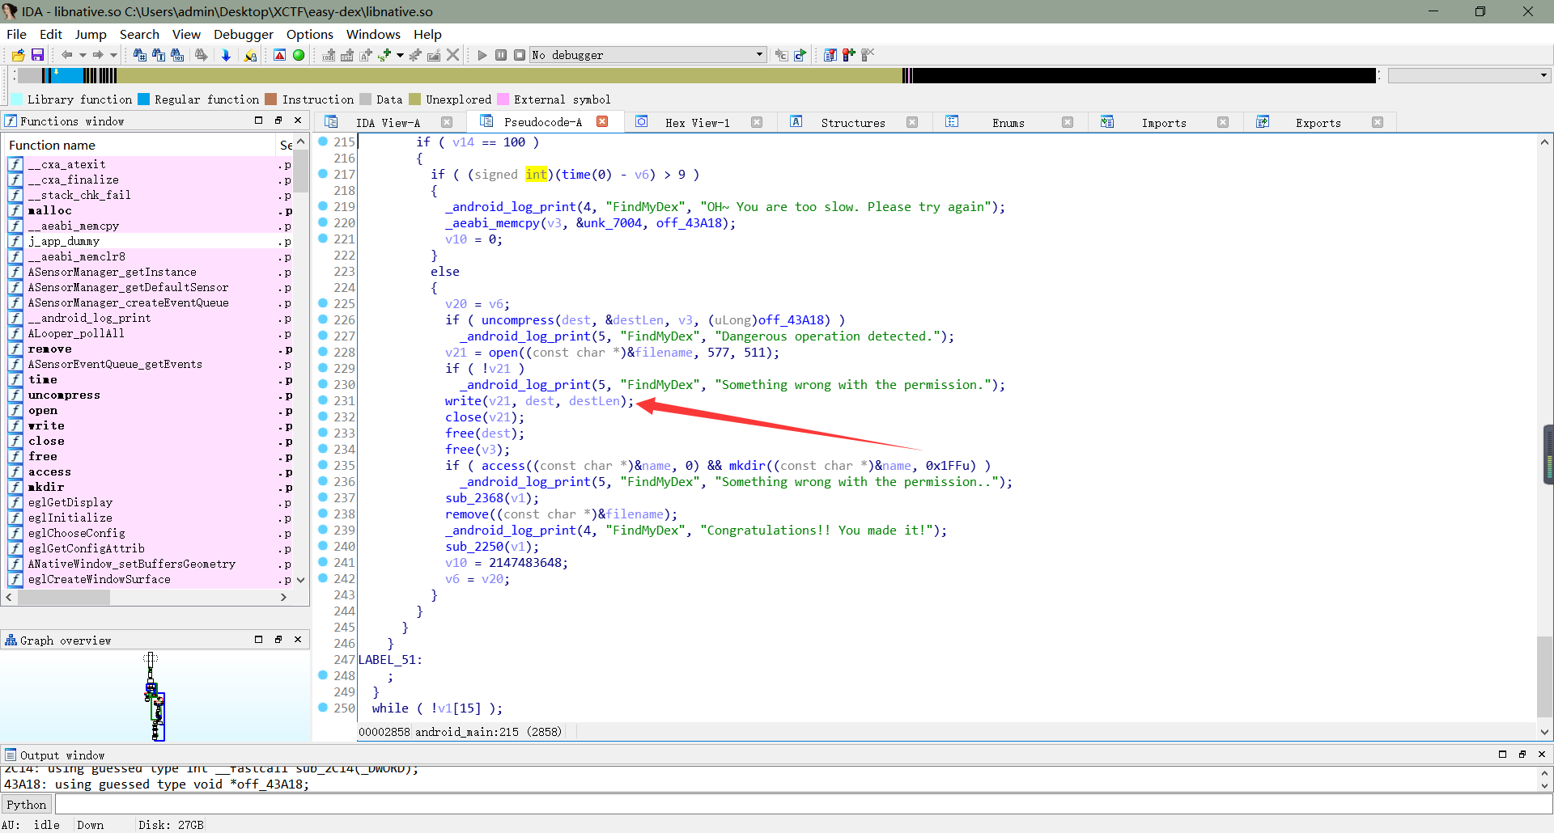
Task: Click the red warning triangle toolbar icon
Action: [x=279, y=55]
